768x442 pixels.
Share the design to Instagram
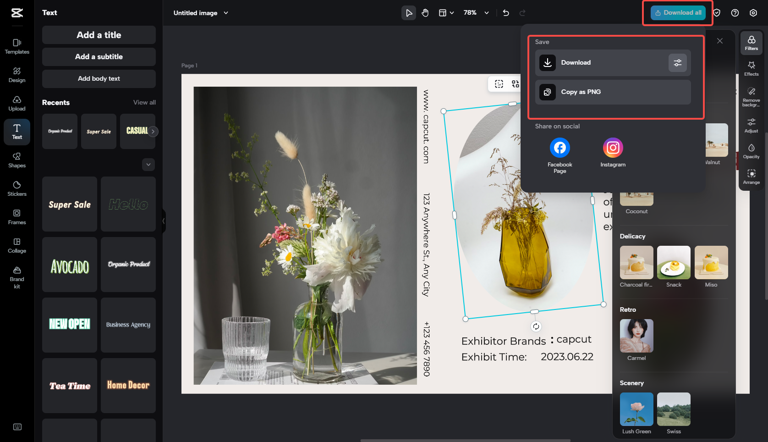pos(613,148)
